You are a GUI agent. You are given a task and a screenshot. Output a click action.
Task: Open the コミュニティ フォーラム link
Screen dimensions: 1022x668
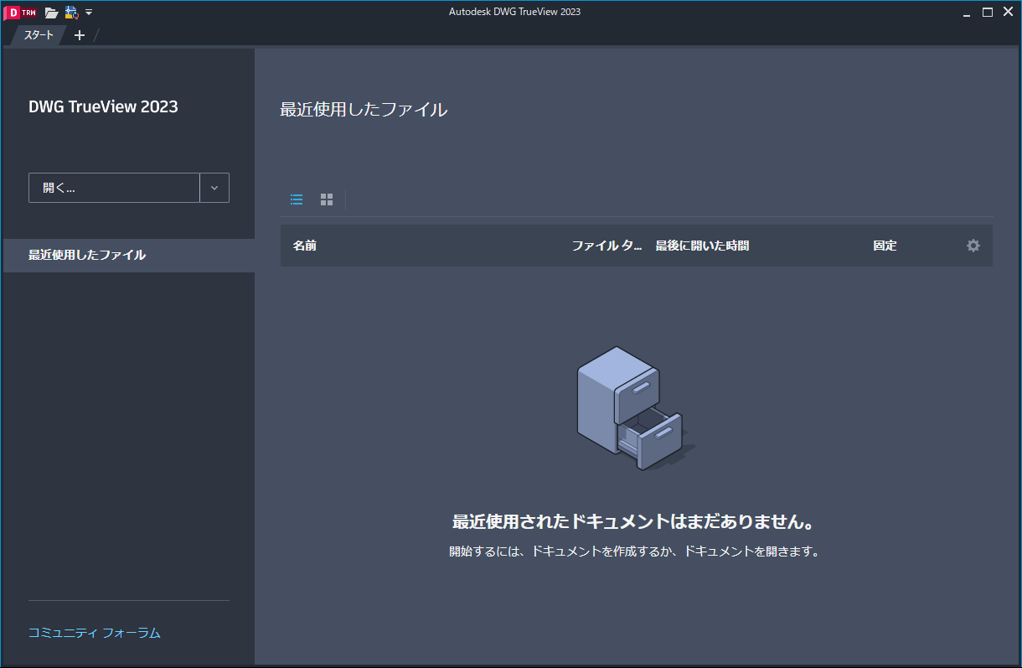pyautogui.click(x=94, y=633)
